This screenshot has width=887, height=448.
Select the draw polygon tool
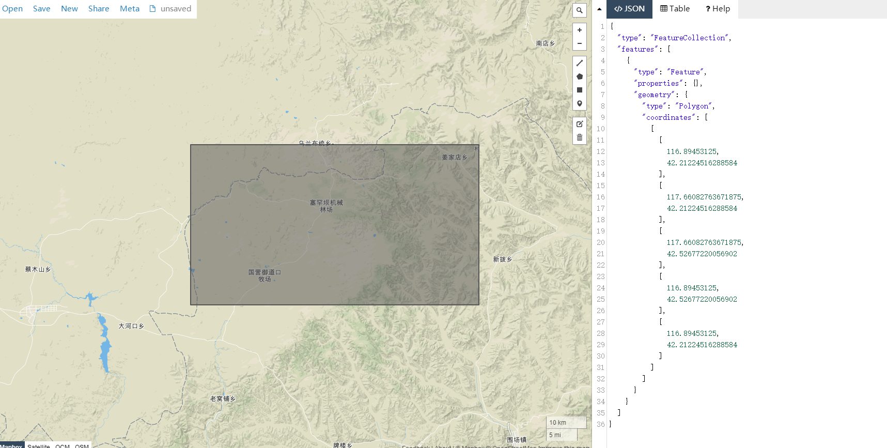click(580, 76)
